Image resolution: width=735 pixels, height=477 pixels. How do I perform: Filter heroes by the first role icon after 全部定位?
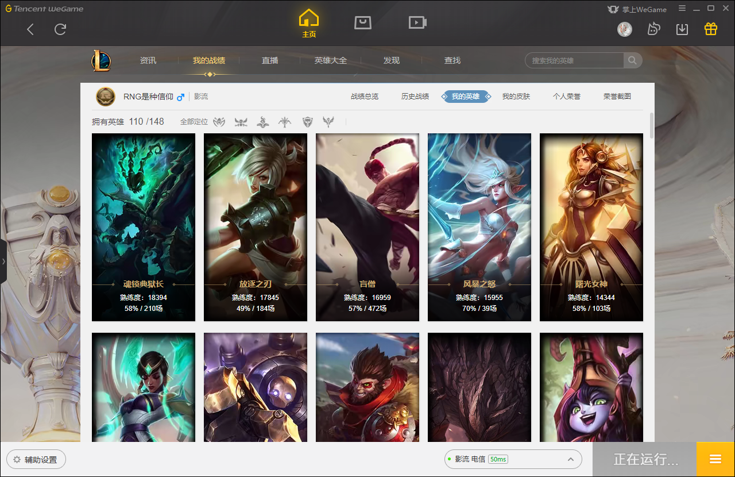(219, 122)
